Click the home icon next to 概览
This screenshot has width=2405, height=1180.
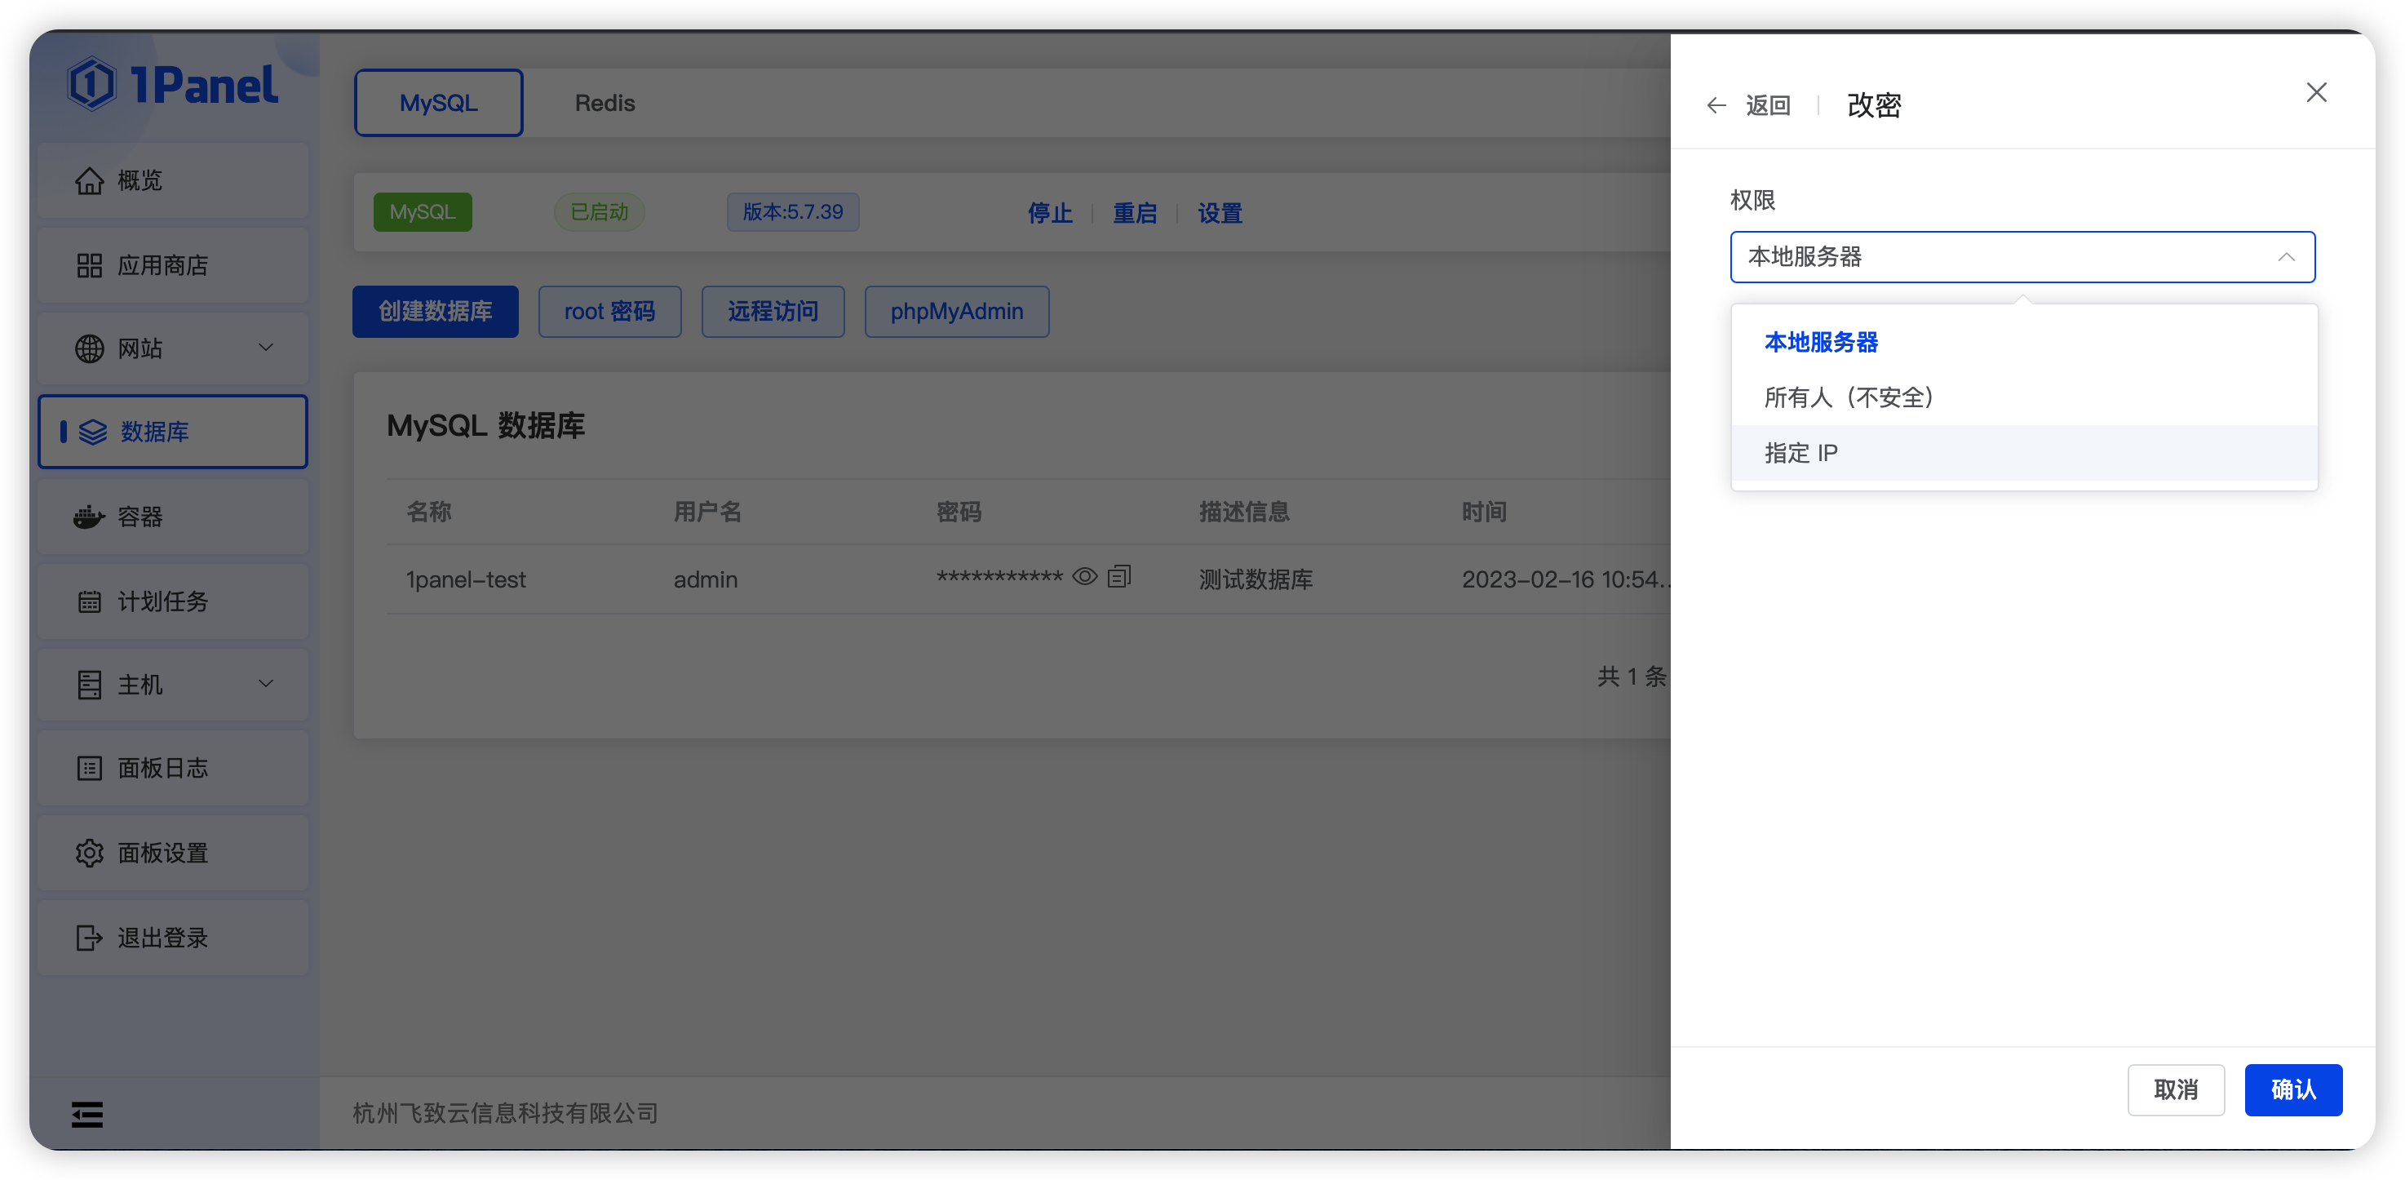[90, 180]
